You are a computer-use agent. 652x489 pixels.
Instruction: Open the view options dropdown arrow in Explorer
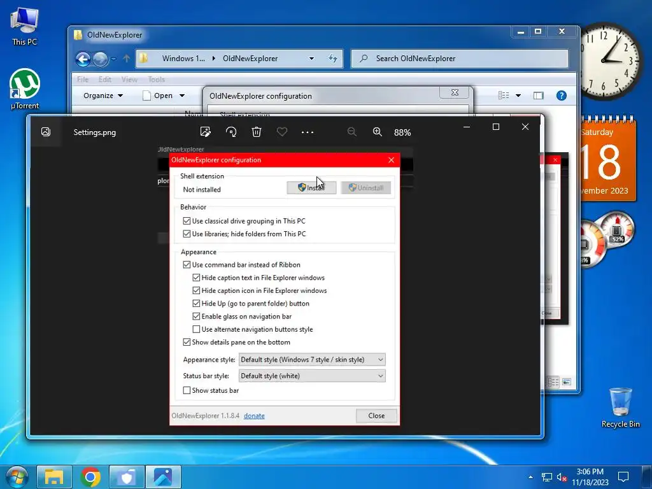pos(518,96)
